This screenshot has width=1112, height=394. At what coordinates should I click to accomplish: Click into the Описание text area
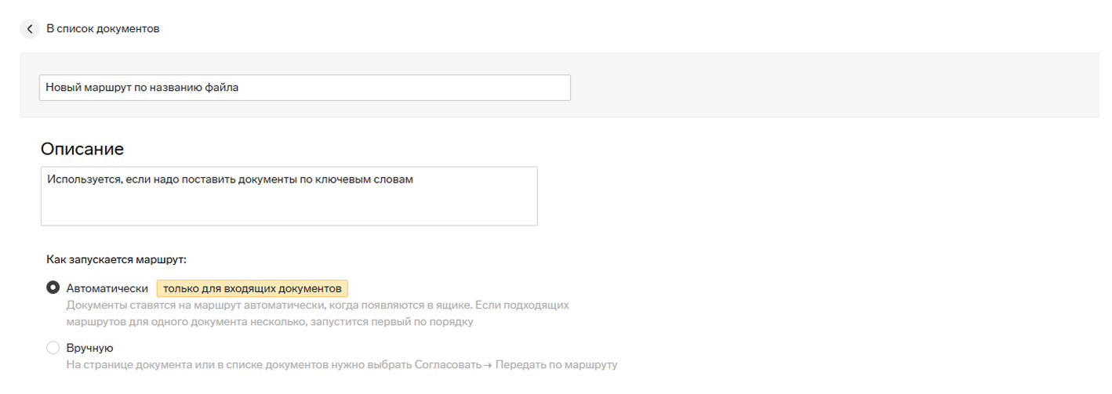[289, 205]
